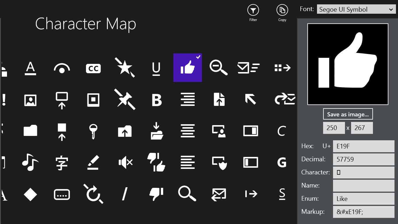The width and height of the screenshot is (398, 224).
Task: Select the bold B glyph
Action: [156, 100]
